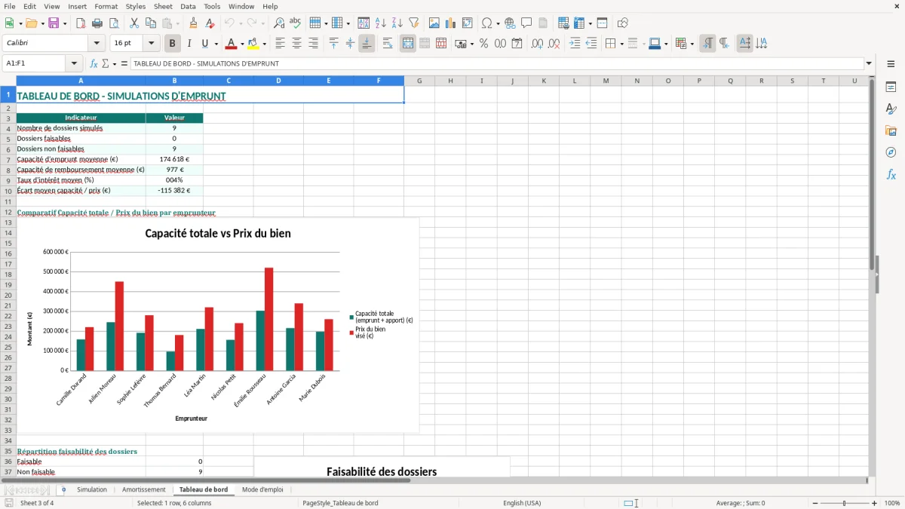
Task: Center cell text horizontally
Action: point(296,44)
